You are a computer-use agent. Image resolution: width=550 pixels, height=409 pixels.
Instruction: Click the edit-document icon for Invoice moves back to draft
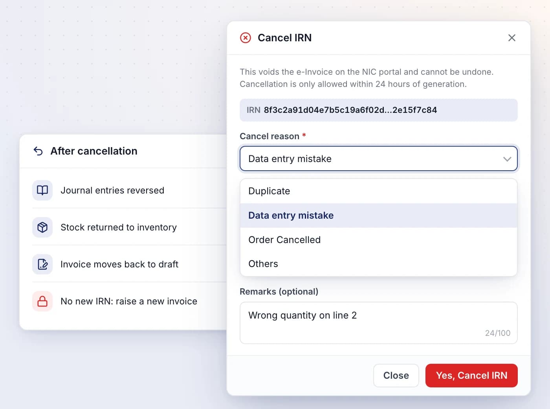point(42,264)
